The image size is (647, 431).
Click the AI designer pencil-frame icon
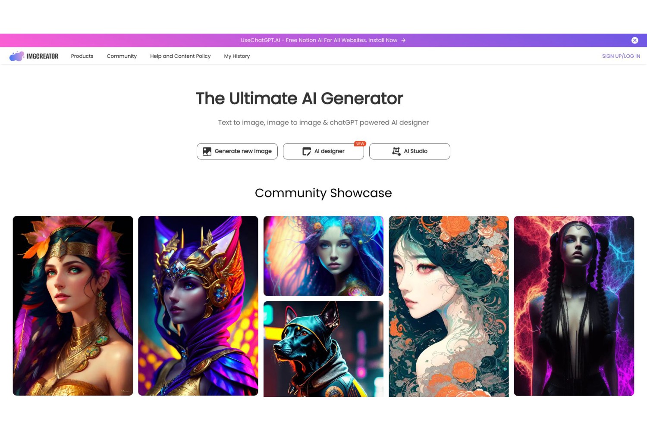pos(307,151)
